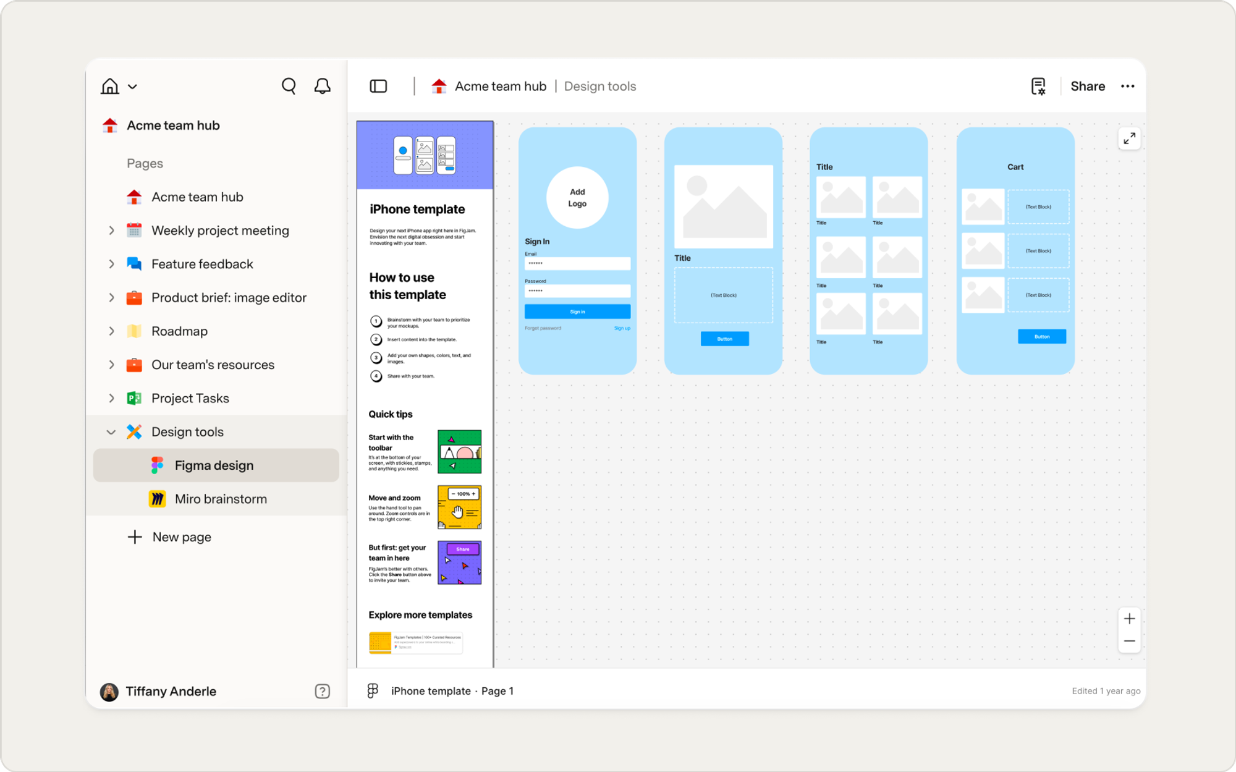The image size is (1236, 772).
Task: Click the plus icon beside New page
Action: pyautogui.click(x=135, y=537)
